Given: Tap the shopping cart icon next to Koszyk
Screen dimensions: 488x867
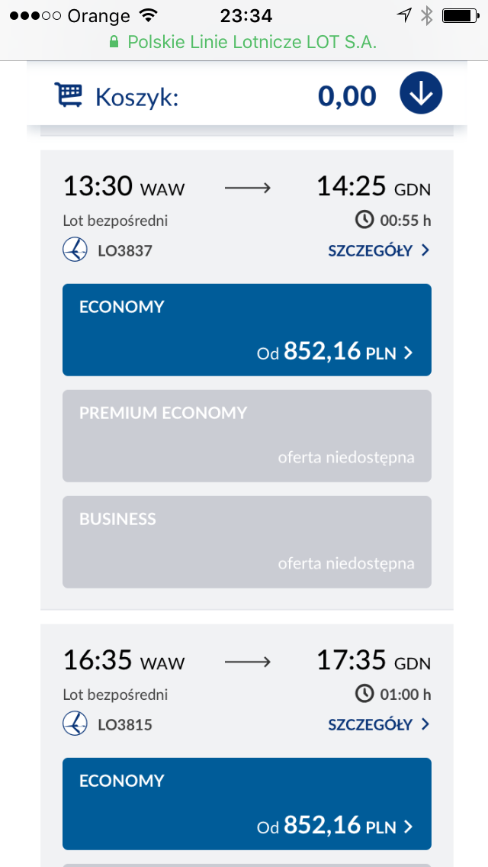Looking at the screenshot, I should tap(68, 95).
